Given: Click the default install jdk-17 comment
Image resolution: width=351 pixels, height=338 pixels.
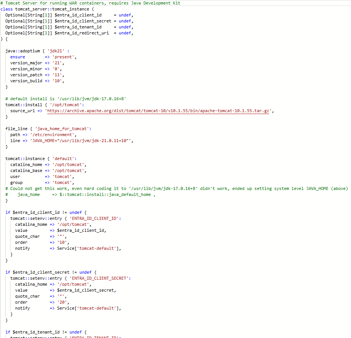Looking at the screenshot, I should pyautogui.click(x=65, y=99).
